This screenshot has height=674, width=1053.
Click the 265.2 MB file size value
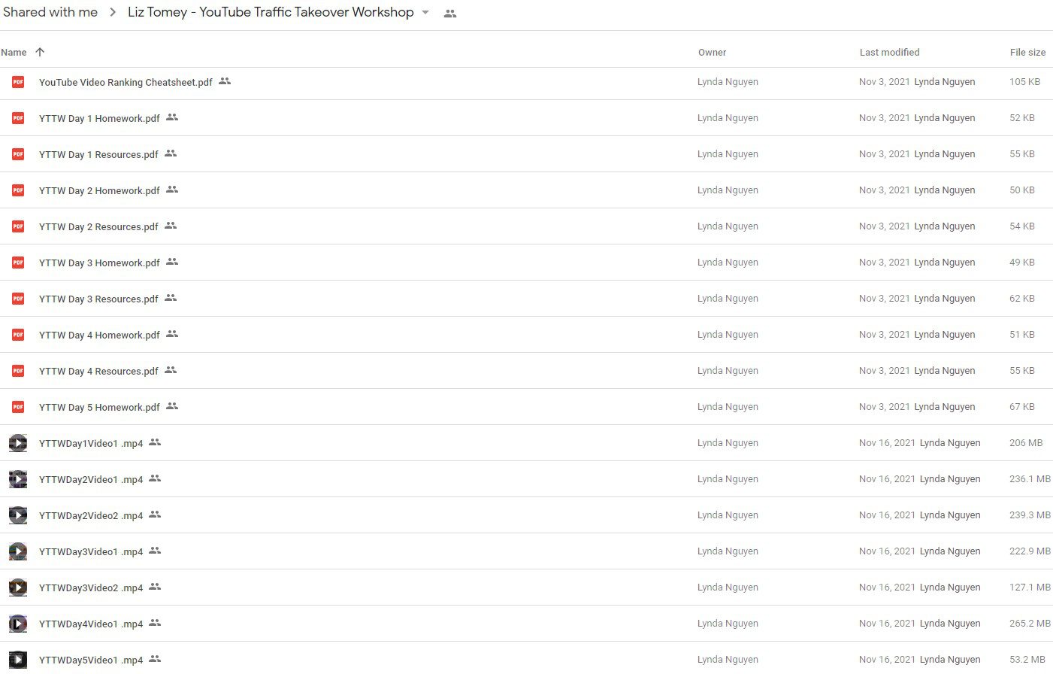tap(1030, 624)
